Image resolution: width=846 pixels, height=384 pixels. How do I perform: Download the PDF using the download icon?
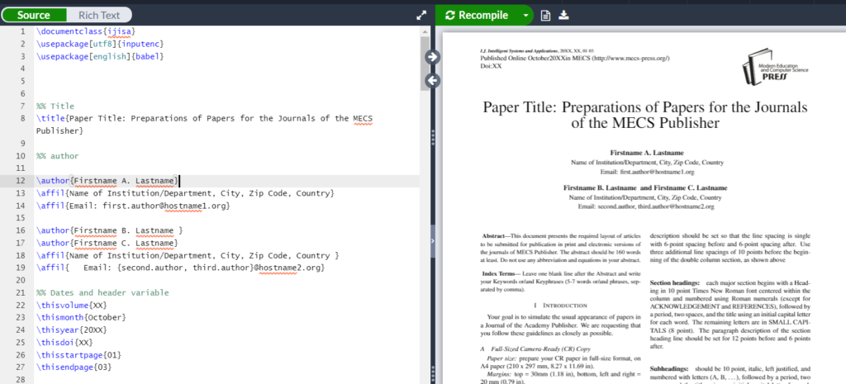pos(564,15)
